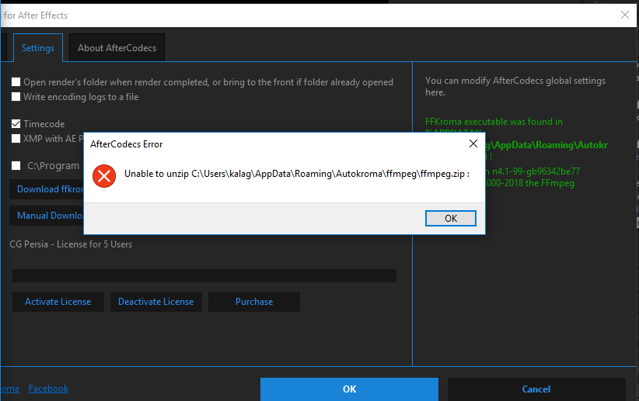This screenshot has height=401, width=639.
Task: Click Cancel in the settings window
Action: point(536,389)
